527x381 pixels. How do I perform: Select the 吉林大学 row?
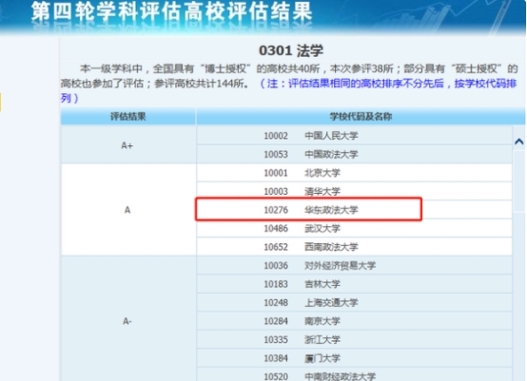(x=354, y=284)
